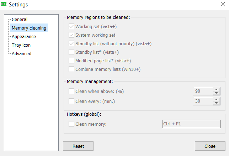Increase the Clean when above percentage value

[x=217, y=89]
